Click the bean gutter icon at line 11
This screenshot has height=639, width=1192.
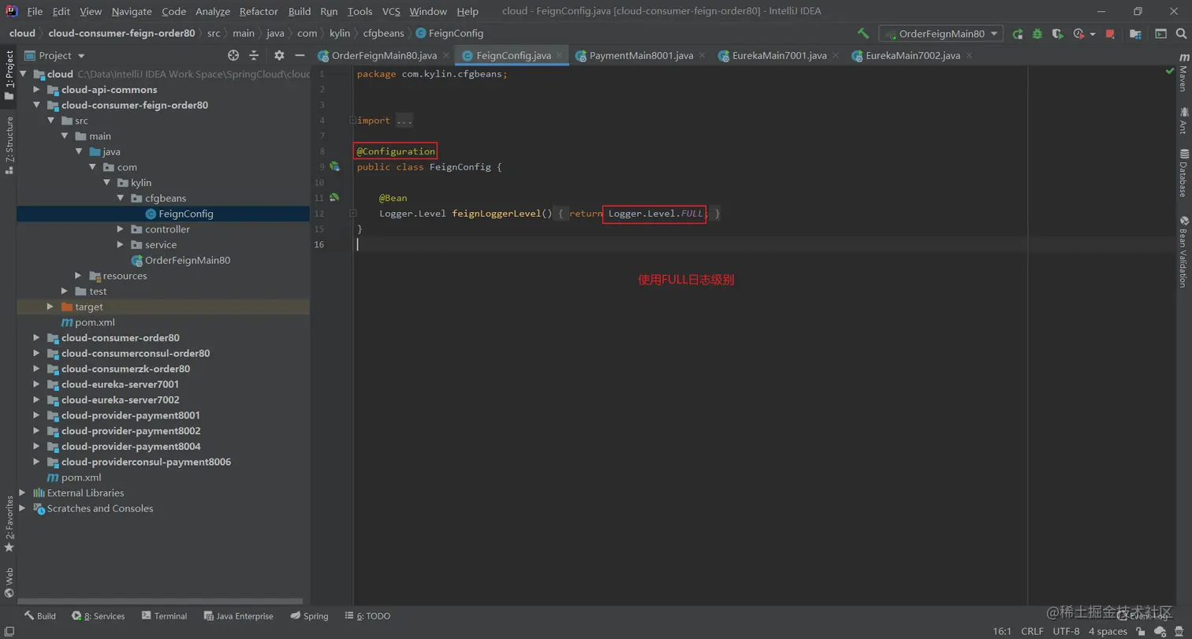click(x=334, y=197)
